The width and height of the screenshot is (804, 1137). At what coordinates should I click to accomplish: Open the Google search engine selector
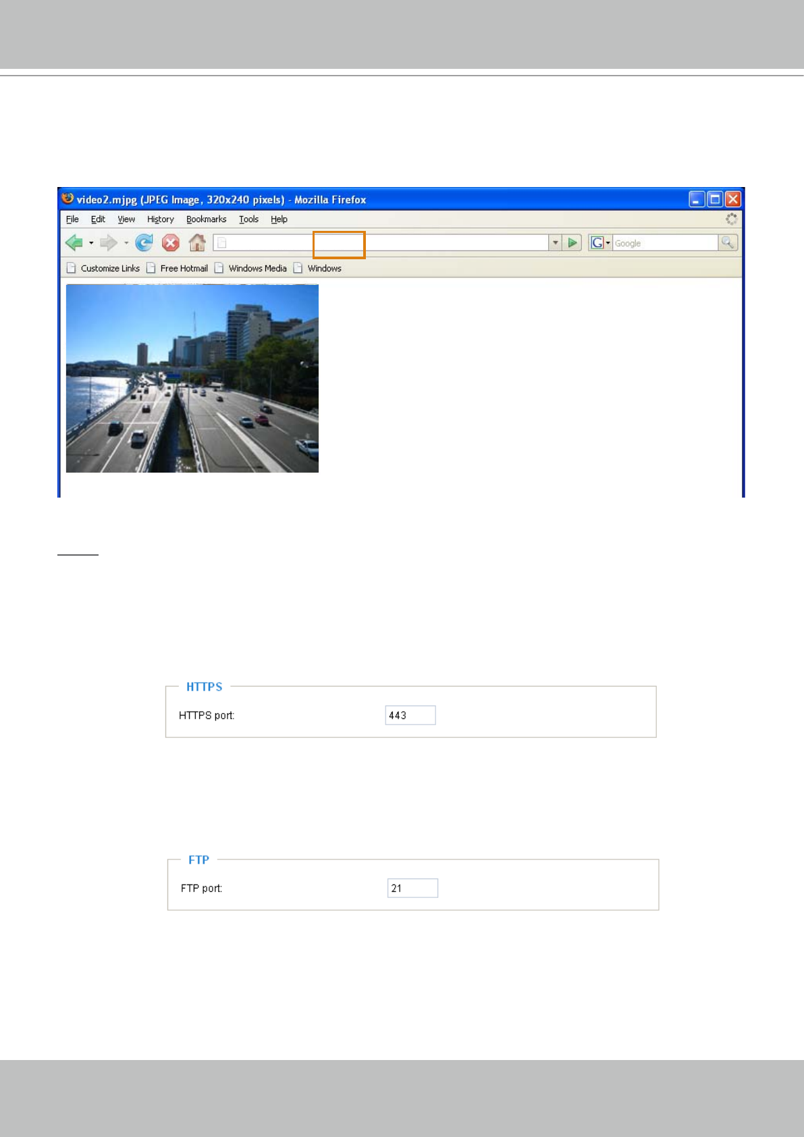coord(600,242)
